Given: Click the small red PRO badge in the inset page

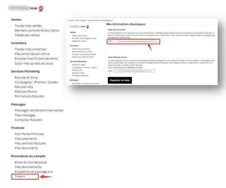Looking at the screenshot, I should point(88,27).
